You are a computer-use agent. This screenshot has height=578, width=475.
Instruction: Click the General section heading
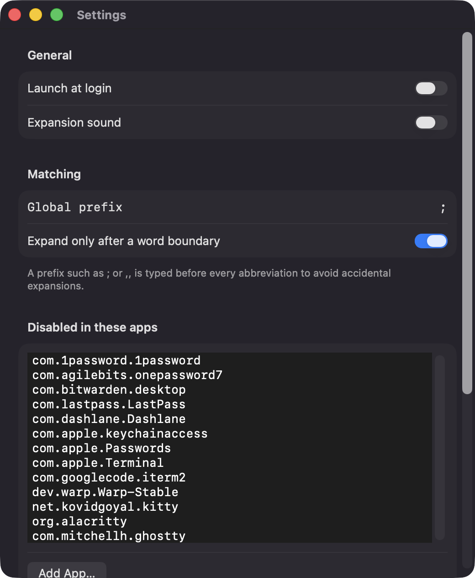(50, 55)
